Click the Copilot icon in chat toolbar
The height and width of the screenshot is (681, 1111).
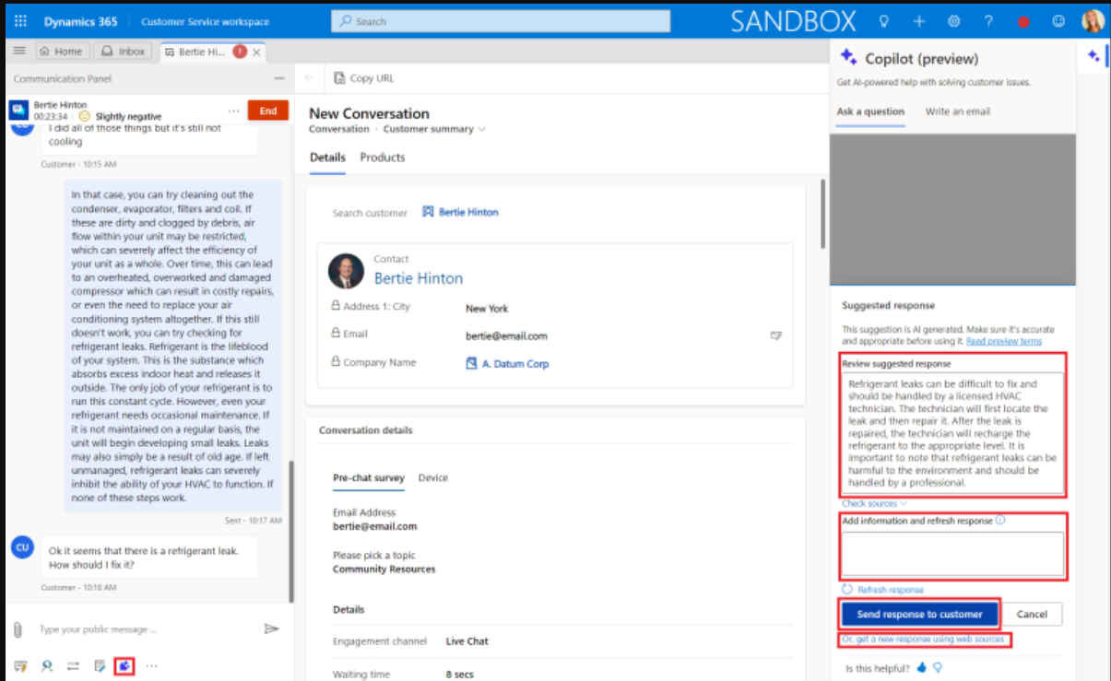pyautogui.click(x=125, y=665)
